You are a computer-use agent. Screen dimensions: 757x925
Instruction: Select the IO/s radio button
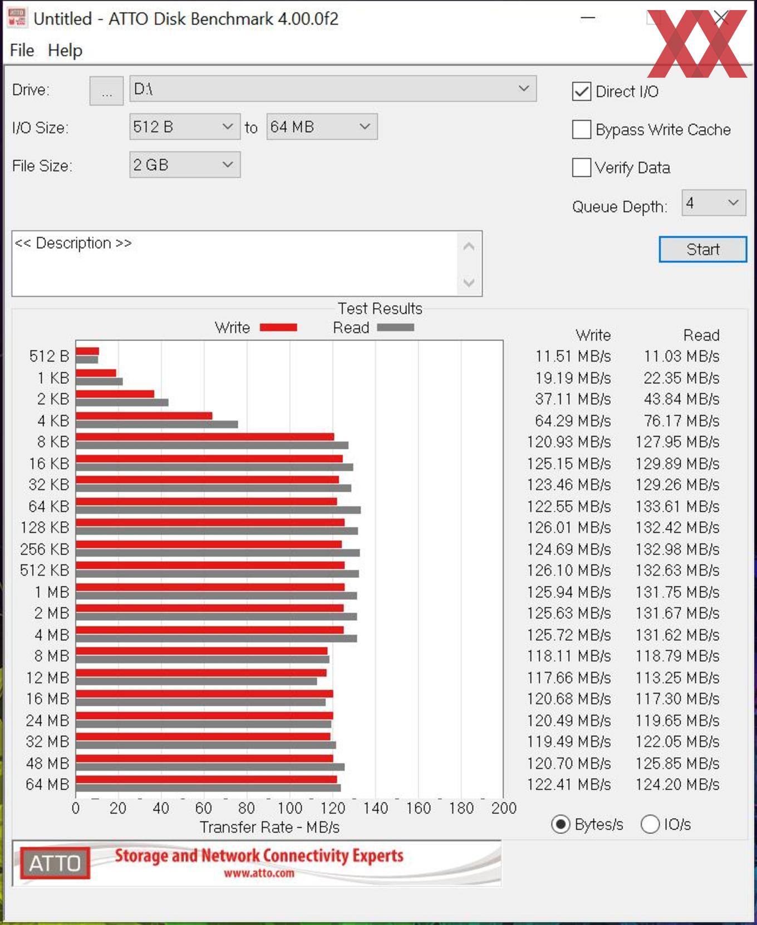pyautogui.click(x=650, y=824)
